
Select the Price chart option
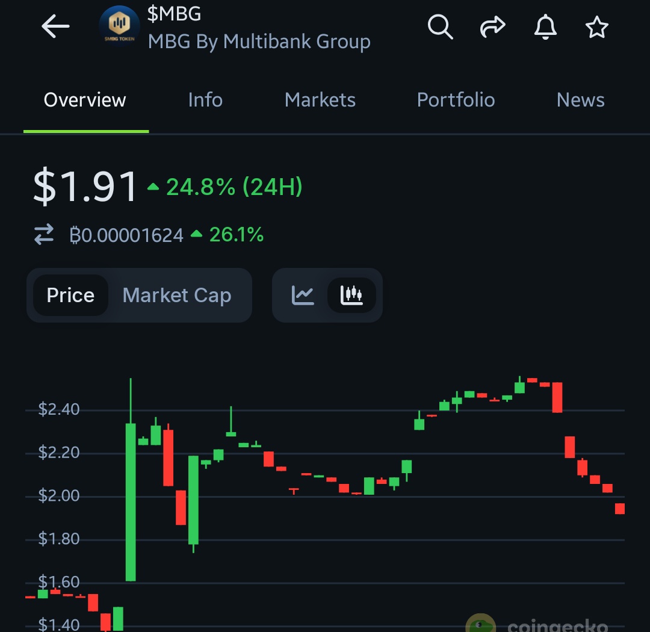70,296
